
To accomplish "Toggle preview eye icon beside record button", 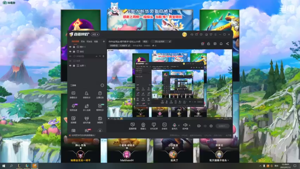I will (205, 126).
